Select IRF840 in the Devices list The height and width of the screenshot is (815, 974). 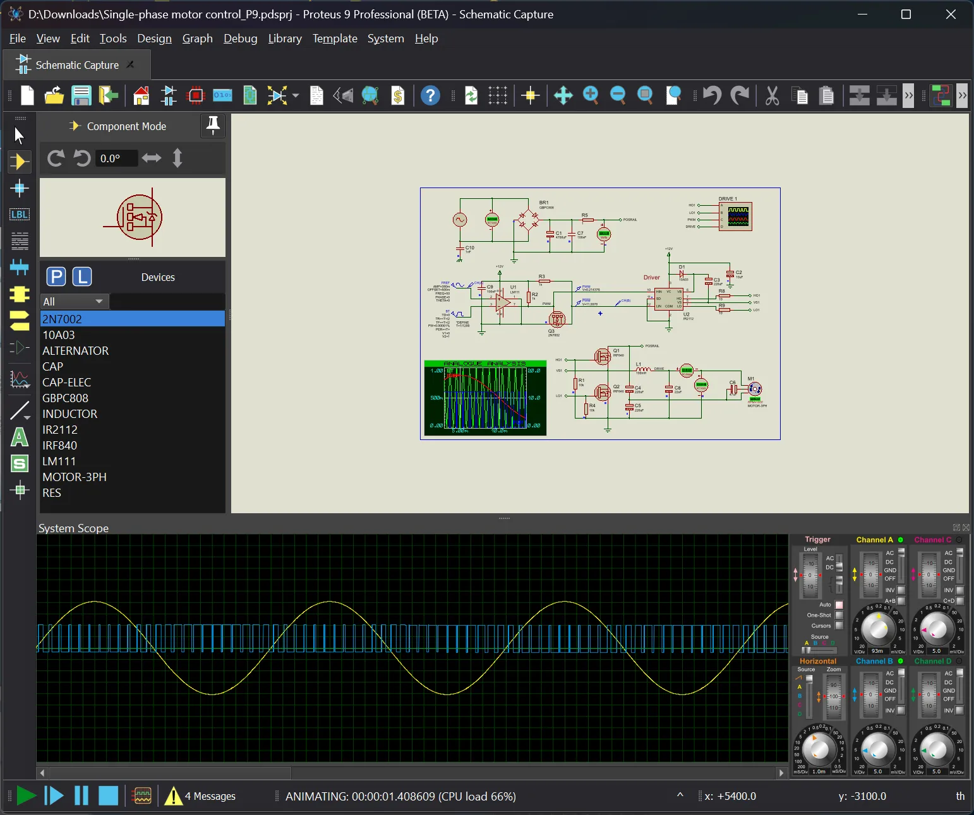[60, 446]
